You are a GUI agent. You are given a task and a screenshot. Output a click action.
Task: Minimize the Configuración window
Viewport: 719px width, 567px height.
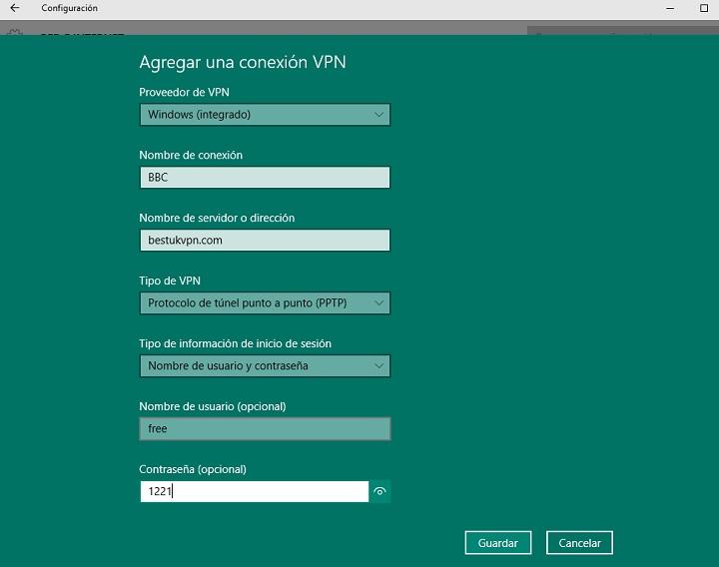670,8
